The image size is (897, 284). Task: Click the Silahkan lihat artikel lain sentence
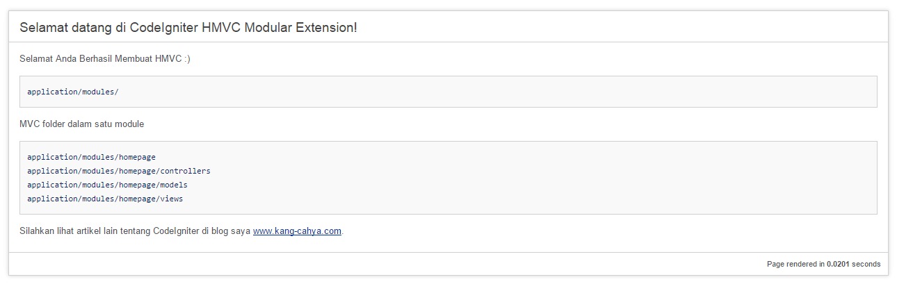click(x=181, y=231)
